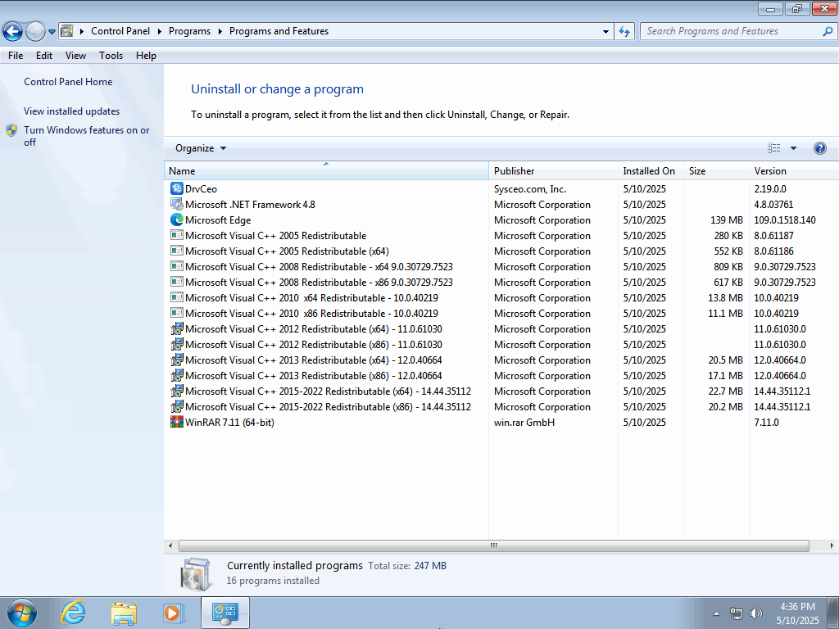This screenshot has height=629, width=839.
Task: Open the Edit menu
Action: (44, 56)
